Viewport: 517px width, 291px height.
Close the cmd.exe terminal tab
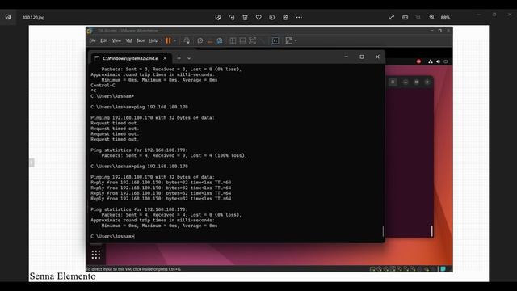(165, 58)
